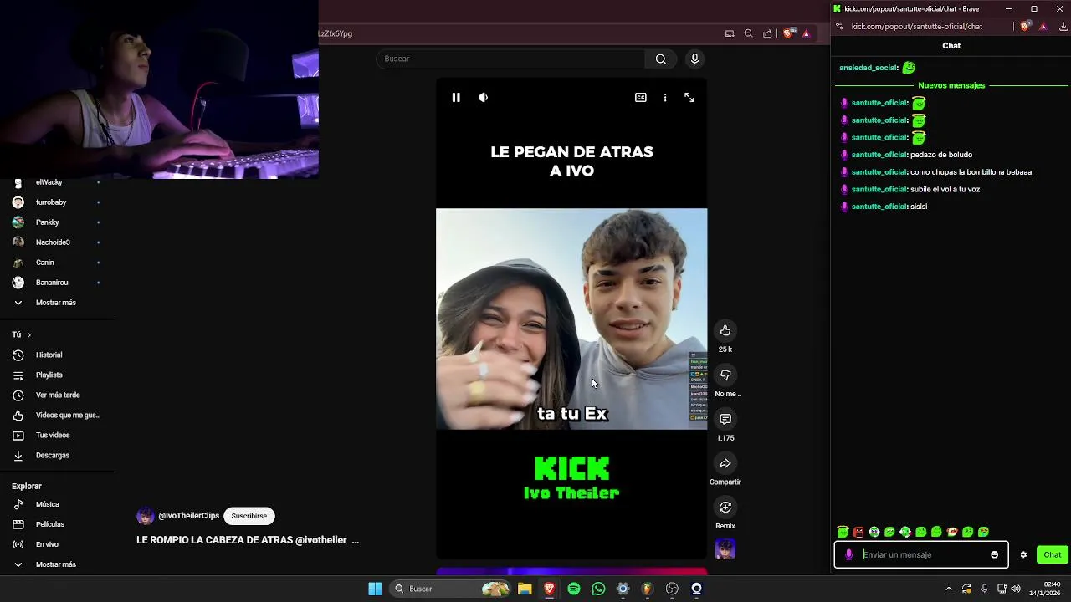Screen dimensions: 1071x602
Task: Open site settings icon in Kick popout
Action: tap(839, 26)
